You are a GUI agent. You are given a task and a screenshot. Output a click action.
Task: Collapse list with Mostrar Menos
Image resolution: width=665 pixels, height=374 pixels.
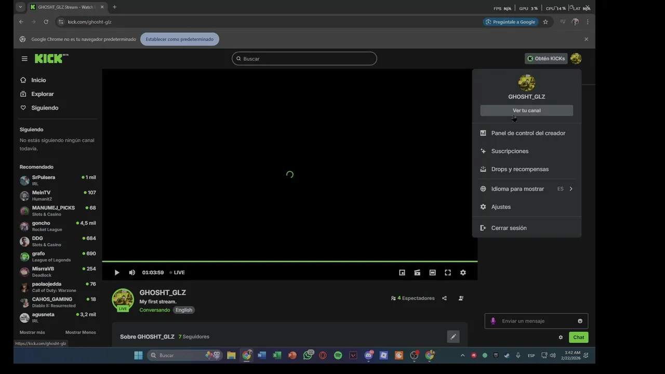[x=81, y=332]
